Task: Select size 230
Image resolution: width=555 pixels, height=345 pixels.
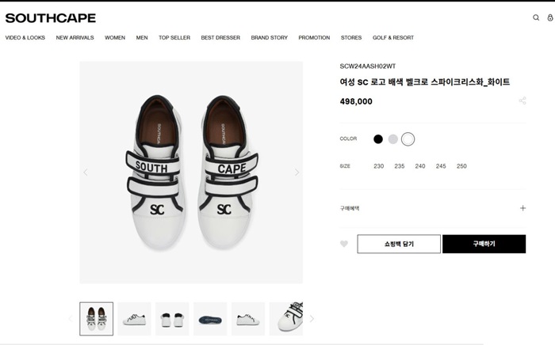Action: click(379, 166)
